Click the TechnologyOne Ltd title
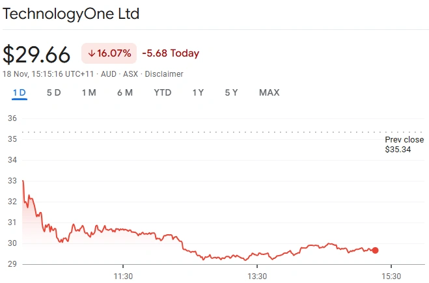 (71, 13)
